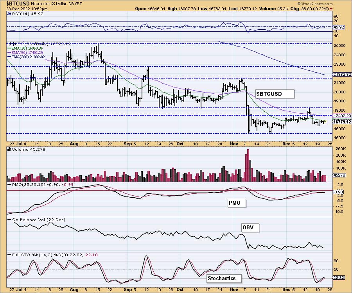Click the 22.82 stochastics axis tag
The image size is (352, 293).
(x=339, y=277)
